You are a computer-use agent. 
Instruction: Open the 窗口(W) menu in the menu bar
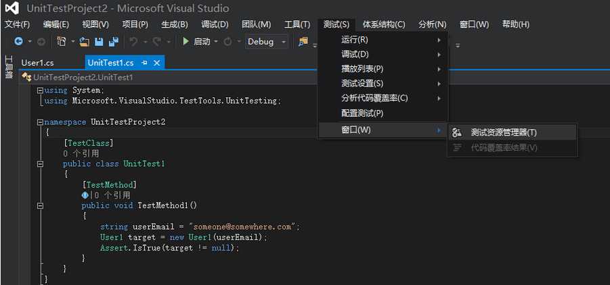(474, 24)
